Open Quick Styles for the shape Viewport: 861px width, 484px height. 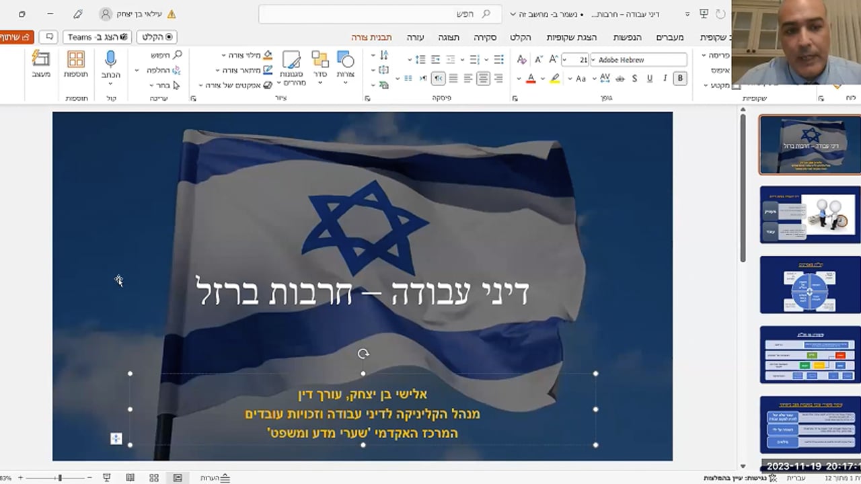[291, 68]
